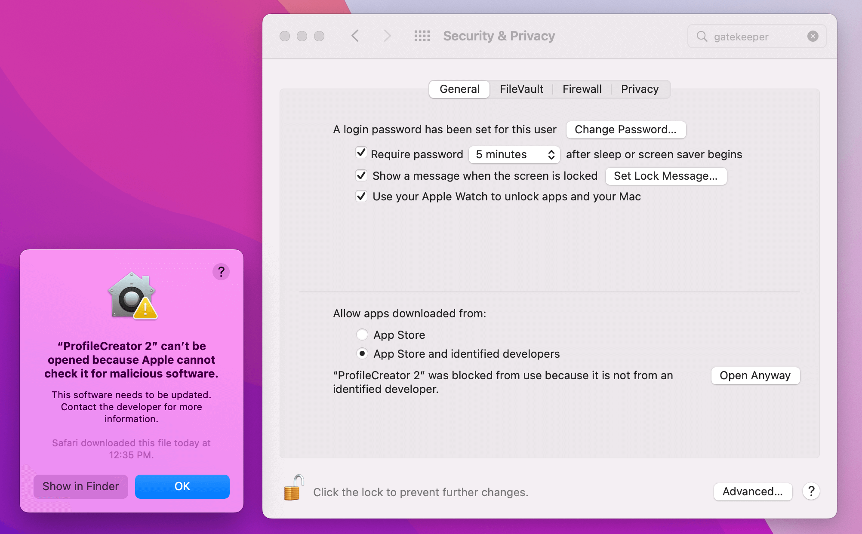The width and height of the screenshot is (862, 534).
Task: Click the magnifier icon in the search field
Action: tap(702, 36)
